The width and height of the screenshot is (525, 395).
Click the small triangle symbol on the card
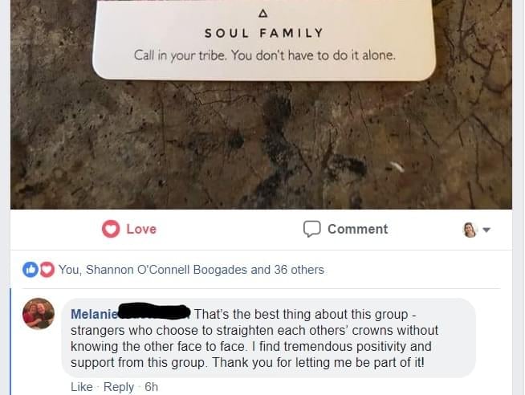coord(263,14)
